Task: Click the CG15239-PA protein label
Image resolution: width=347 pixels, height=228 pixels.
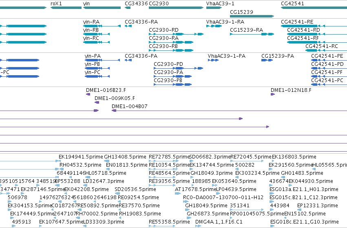Action: [x=278, y=56]
